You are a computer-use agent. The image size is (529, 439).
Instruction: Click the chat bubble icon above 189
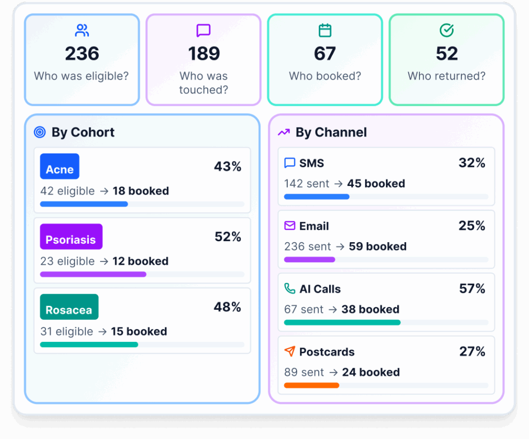coord(204,30)
